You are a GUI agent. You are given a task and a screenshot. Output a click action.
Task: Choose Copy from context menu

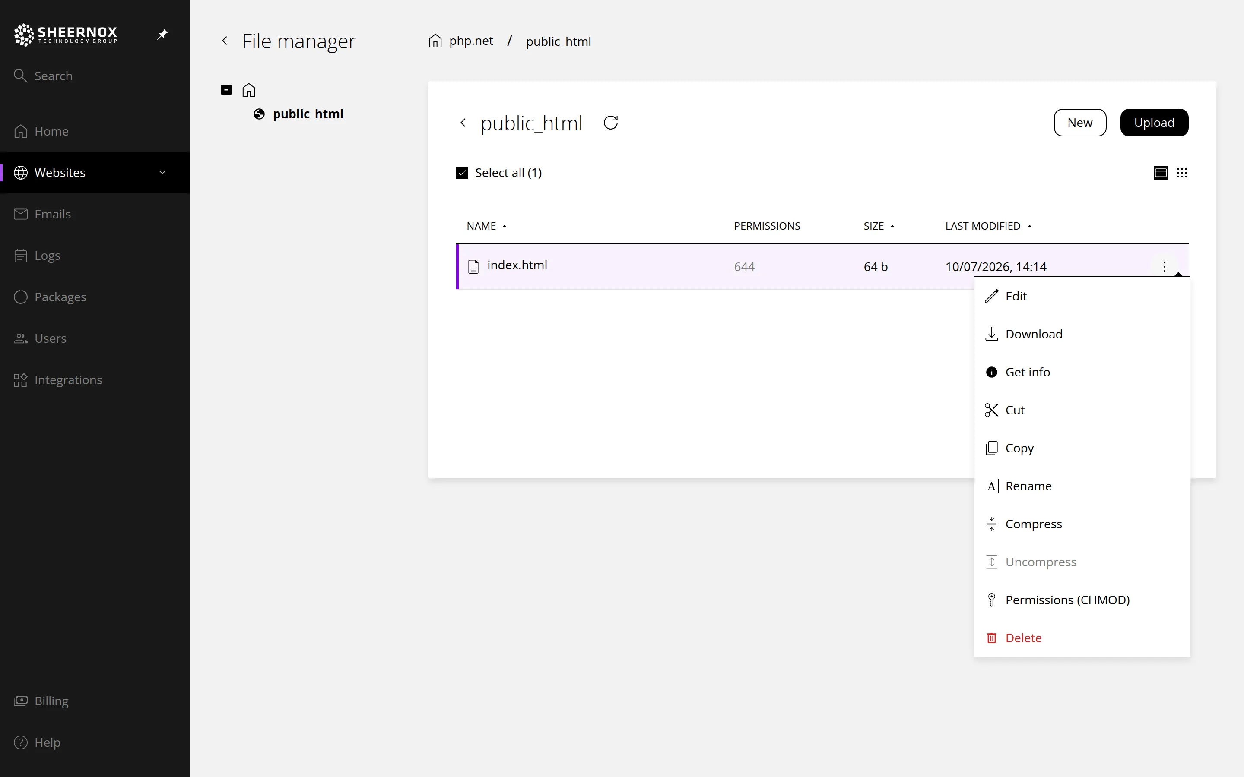1082,448
